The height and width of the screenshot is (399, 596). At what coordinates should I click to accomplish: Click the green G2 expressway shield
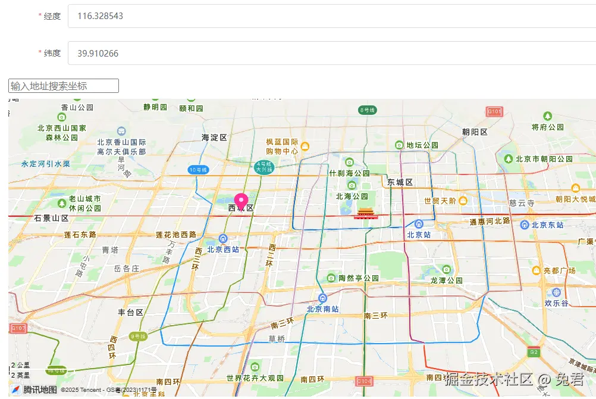[x=534, y=352]
